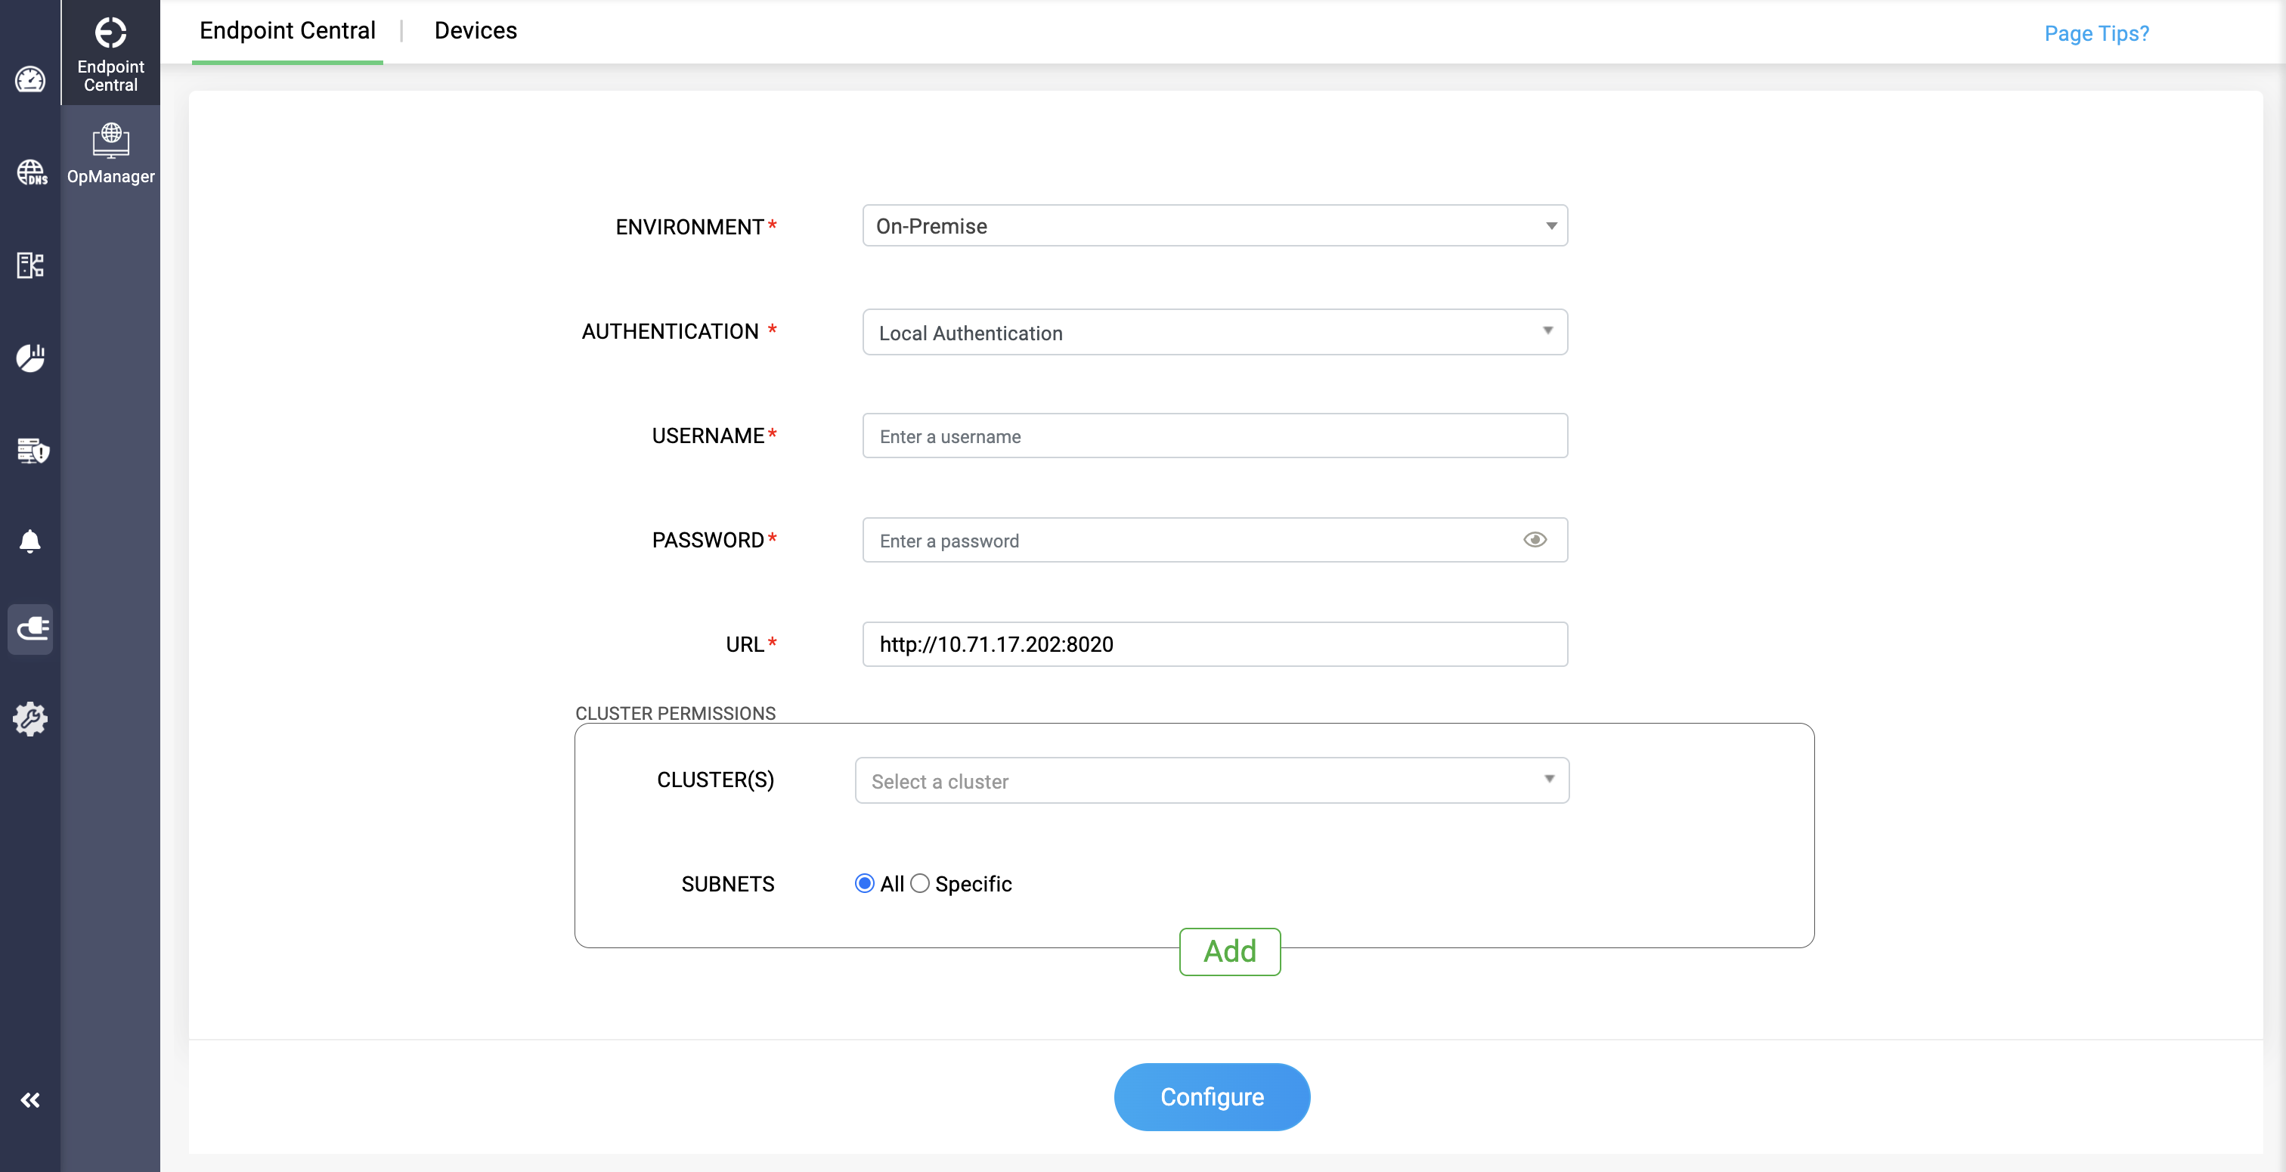This screenshot has height=1172, width=2286.
Task: Open the Dashboard speedometer icon
Action: pos(30,79)
